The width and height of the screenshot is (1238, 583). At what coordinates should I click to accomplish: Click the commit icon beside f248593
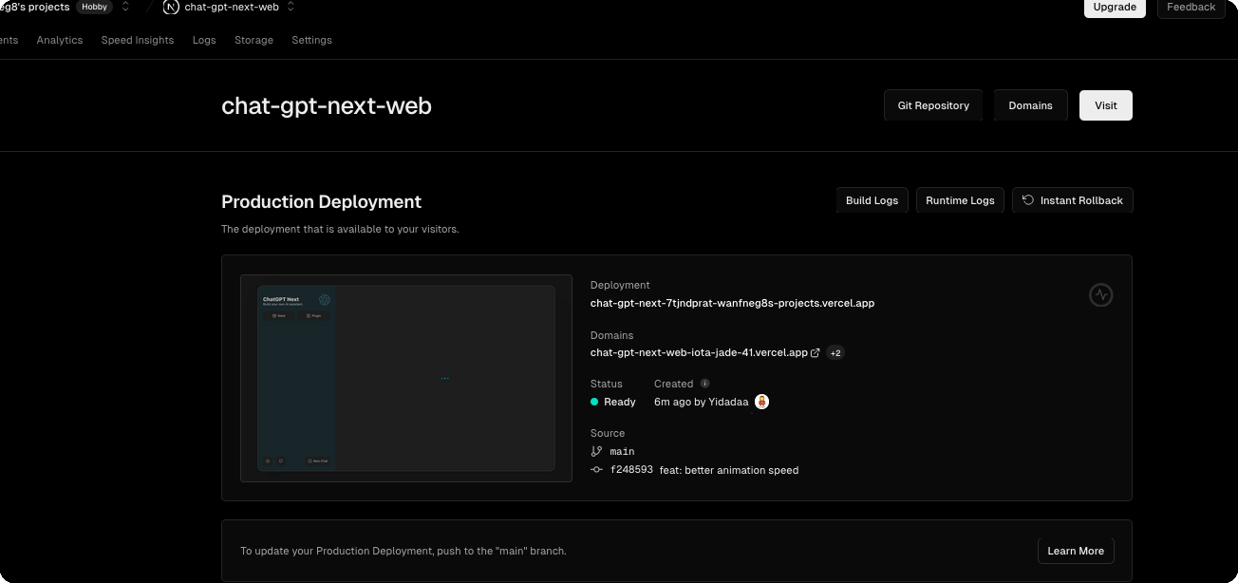tap(596, 470)
